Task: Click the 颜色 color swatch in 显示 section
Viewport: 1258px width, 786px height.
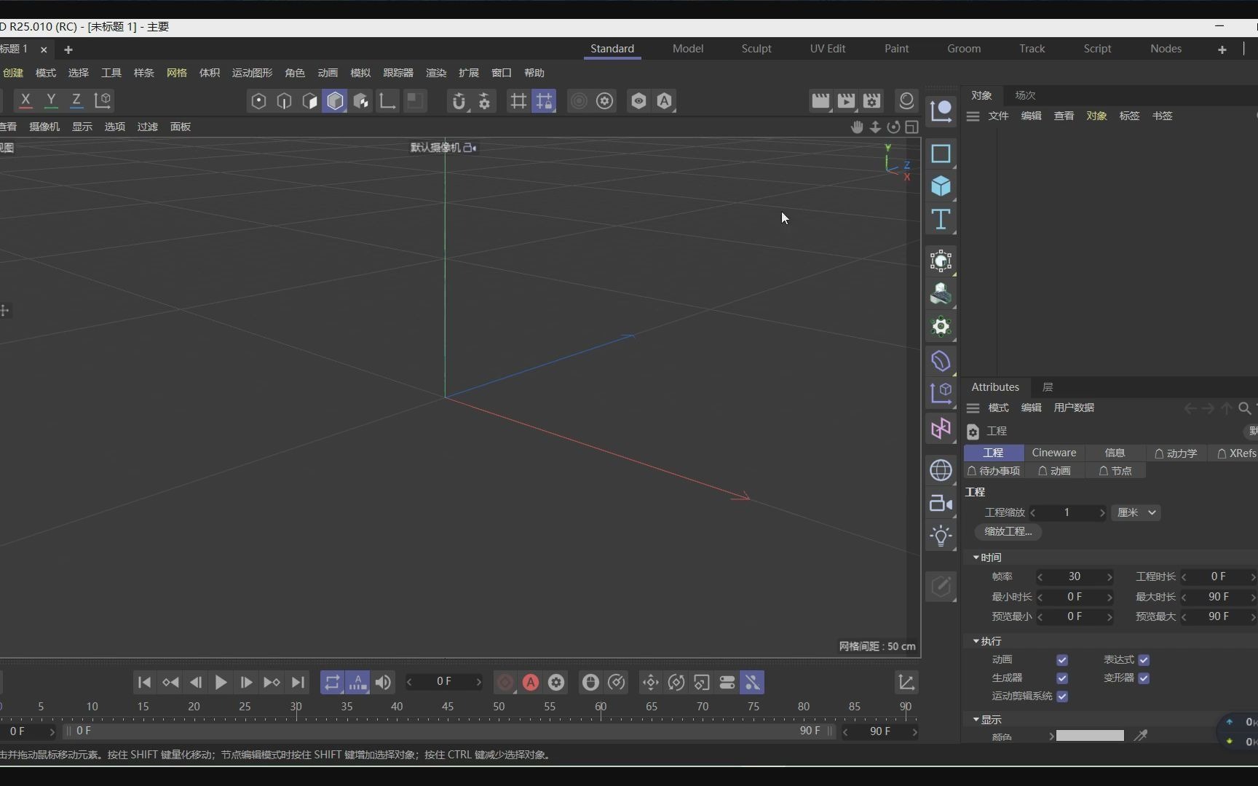Action: [1090, 736]
